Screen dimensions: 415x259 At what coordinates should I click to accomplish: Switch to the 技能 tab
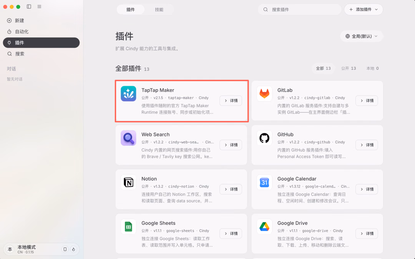tap(159, 10)
